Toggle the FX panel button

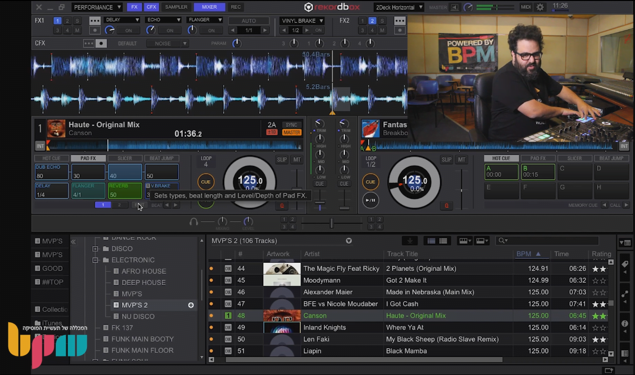click(x=134, y=7)
